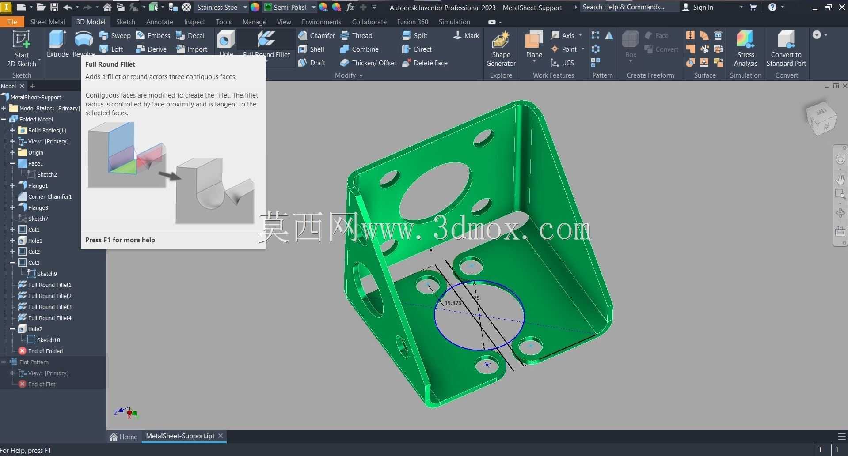Choose the Sweep tool
Image resolution: width=848 pixels, height=456 pixels.
115,36
